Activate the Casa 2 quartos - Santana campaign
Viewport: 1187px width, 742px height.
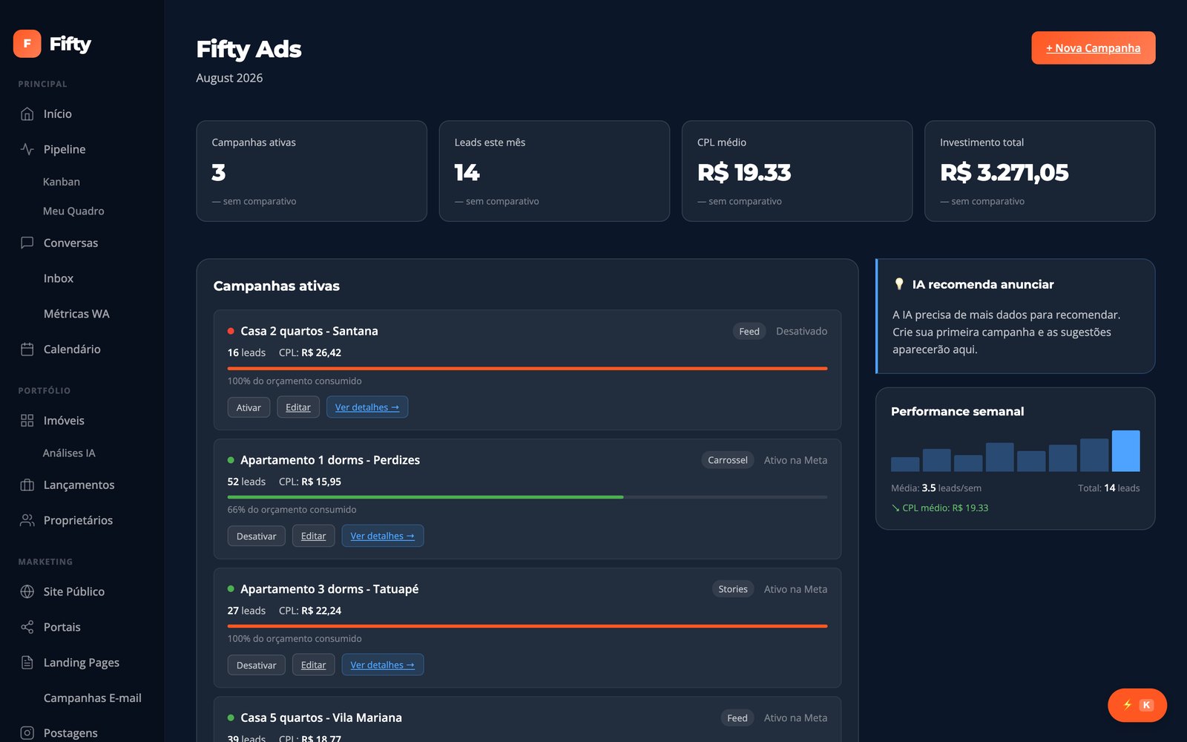(x=249, y=407)
